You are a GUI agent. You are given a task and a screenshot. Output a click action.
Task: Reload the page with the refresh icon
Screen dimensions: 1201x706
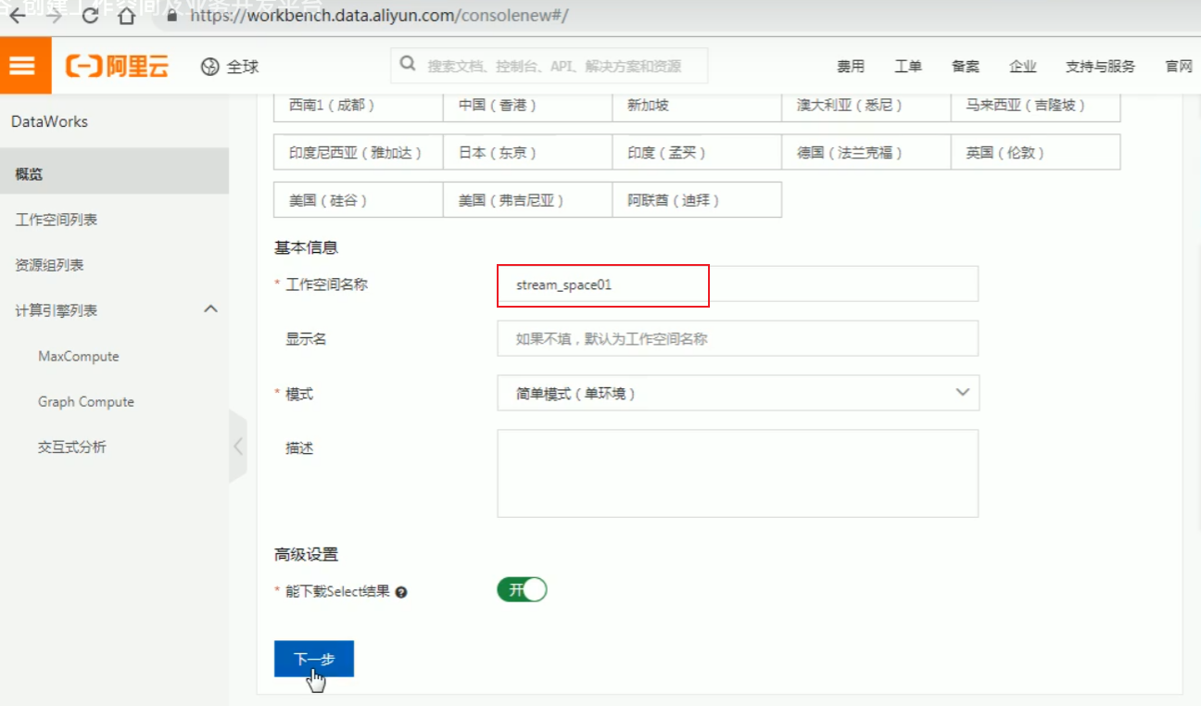coord(90,16)
